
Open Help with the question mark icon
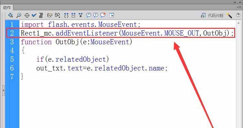point(238,15)
